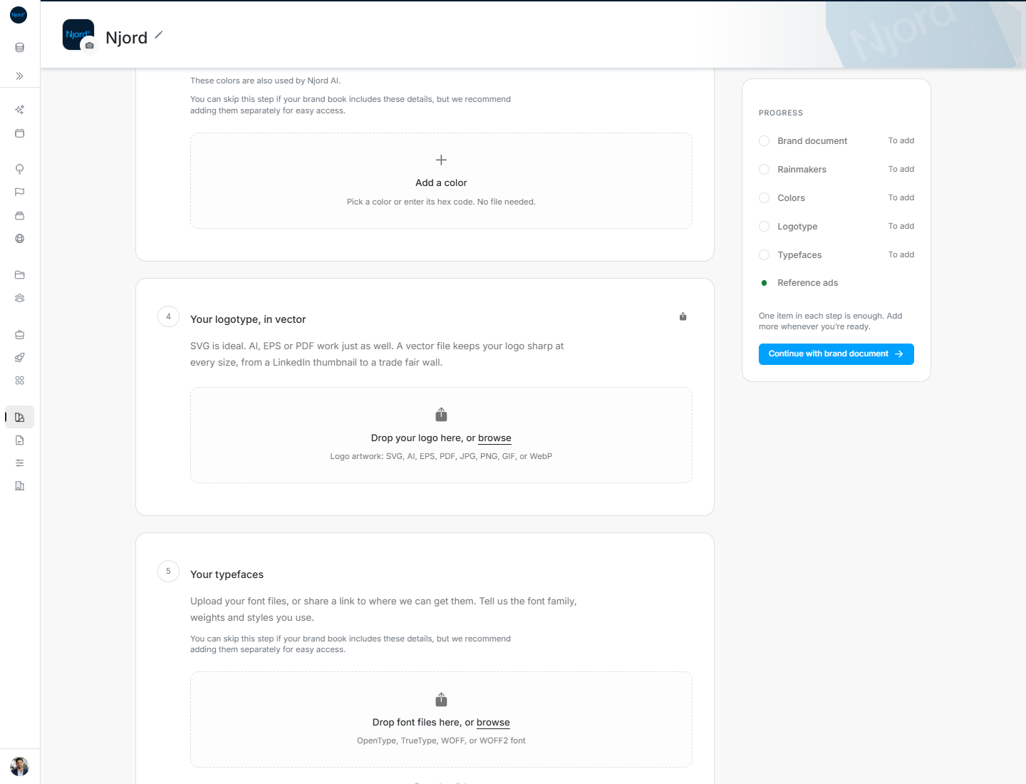Click the camera badge on the Njord logo
The image size is (1026, 784).
click(89, 45)
